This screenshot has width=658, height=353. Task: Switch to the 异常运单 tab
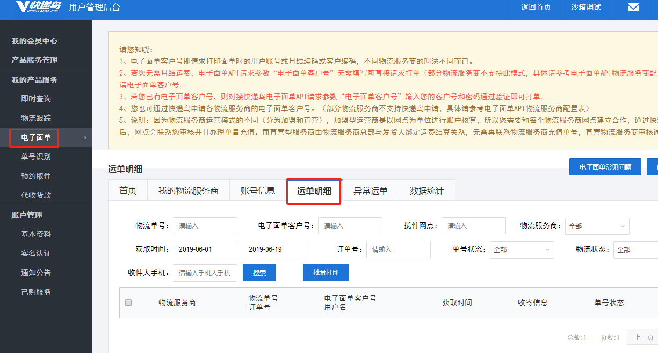[x=370, y=190]
